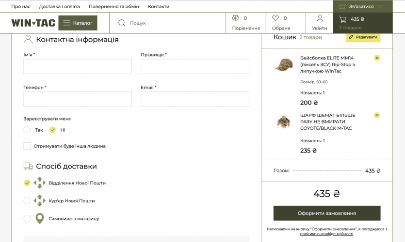Select Кур'єр Нової Пошти delivery

[x=27, y=200]
